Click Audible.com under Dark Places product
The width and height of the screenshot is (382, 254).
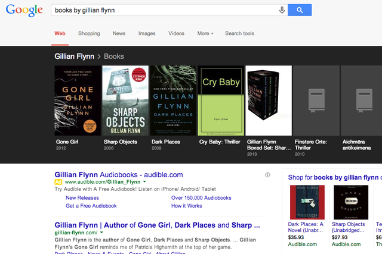pos(303,244)
